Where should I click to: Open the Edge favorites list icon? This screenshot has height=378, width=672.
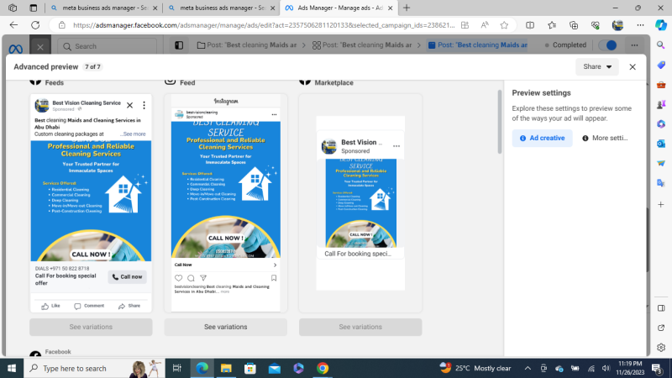click(x=552, y=25)
